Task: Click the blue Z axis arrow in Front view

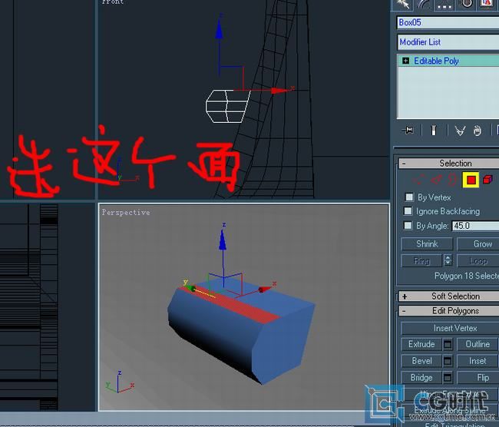Action: click(x=219, y=28)
